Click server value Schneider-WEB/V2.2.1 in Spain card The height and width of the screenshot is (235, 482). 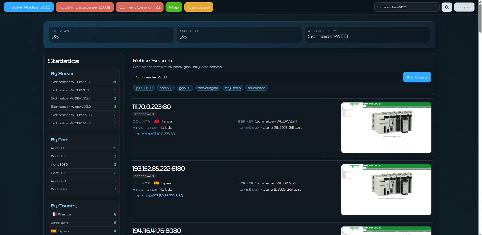pyautogui.click(x=275, y=183)
